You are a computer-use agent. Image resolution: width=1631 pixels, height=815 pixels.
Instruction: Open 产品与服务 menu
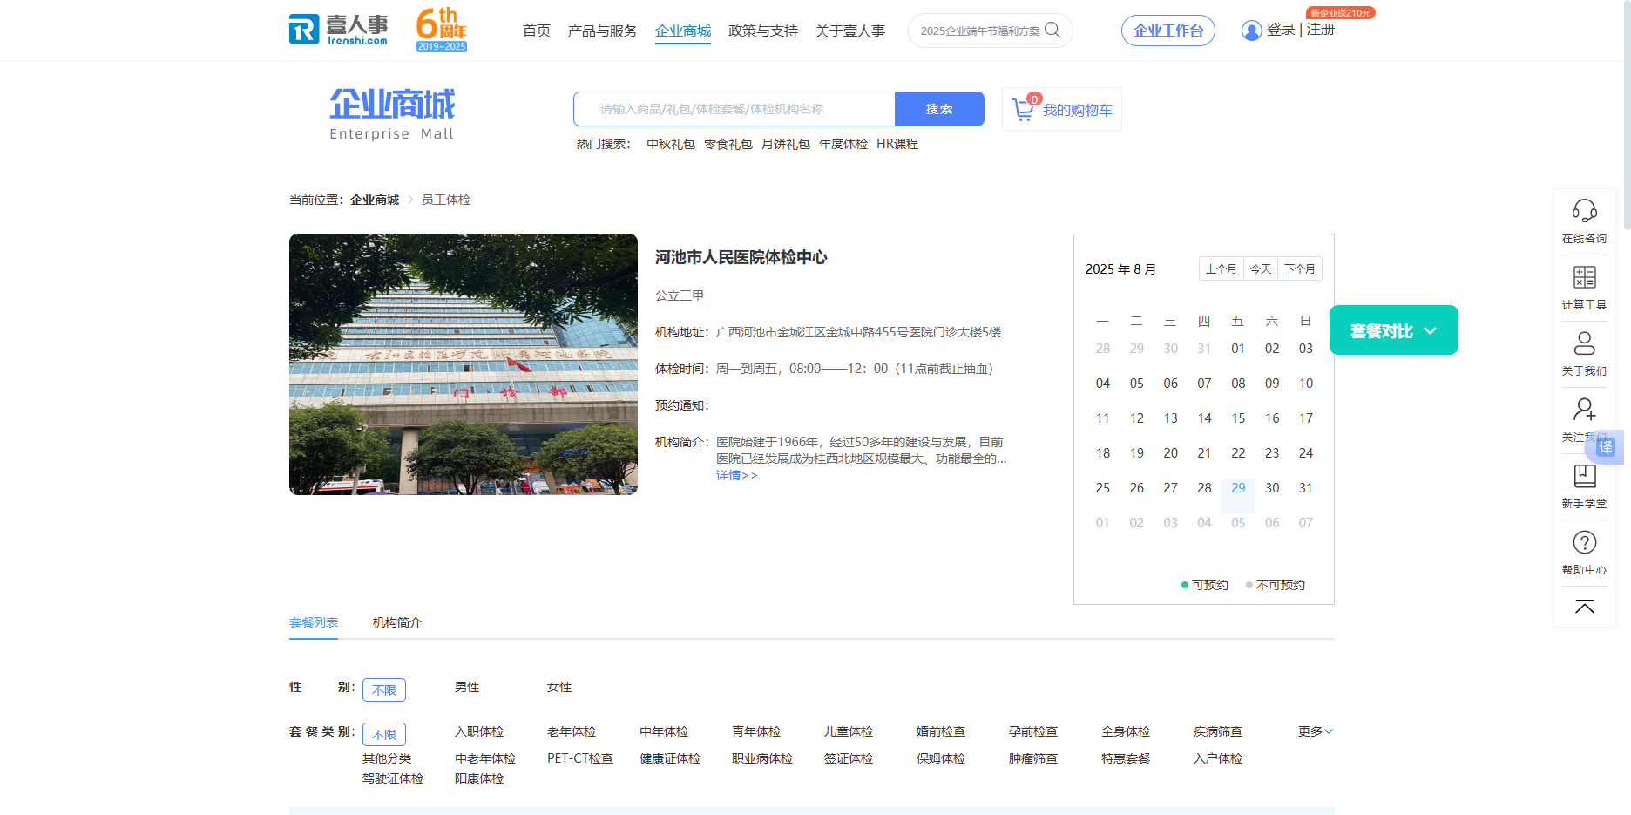point(602,31)
